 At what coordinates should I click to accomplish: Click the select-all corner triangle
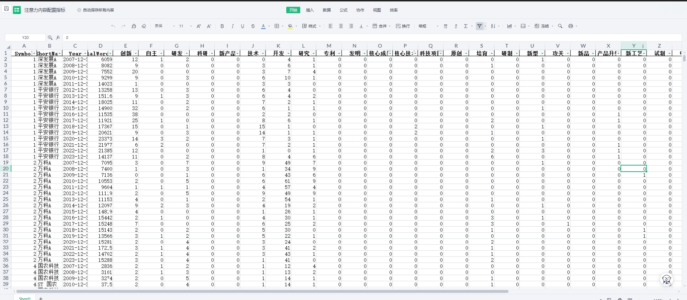click(x=8, y=46)
